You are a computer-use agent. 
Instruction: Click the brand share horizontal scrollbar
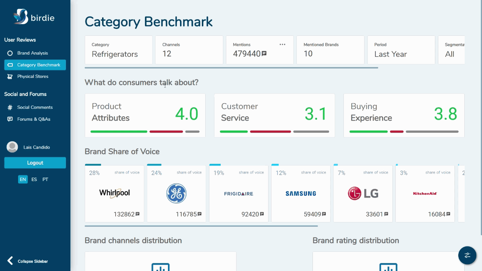(201, 226)
